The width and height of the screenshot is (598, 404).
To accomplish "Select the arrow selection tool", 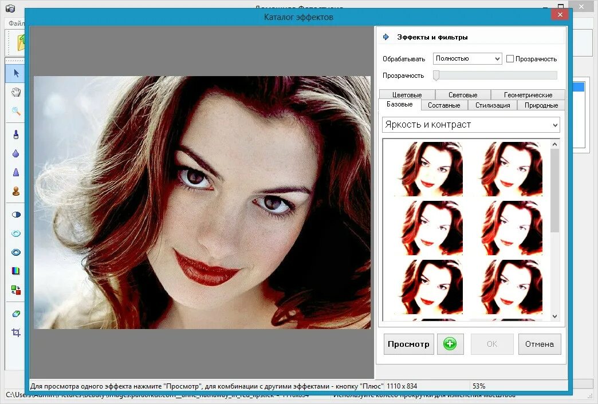I will 15,73.
